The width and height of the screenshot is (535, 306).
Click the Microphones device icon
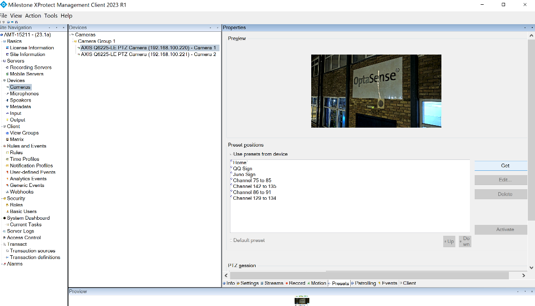[x=7, y=94]
